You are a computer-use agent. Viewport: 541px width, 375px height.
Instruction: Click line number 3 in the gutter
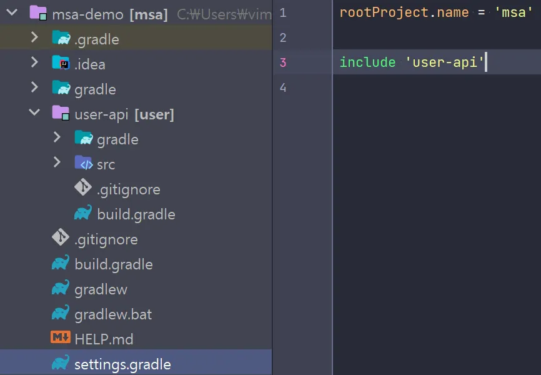coord(283,62)
